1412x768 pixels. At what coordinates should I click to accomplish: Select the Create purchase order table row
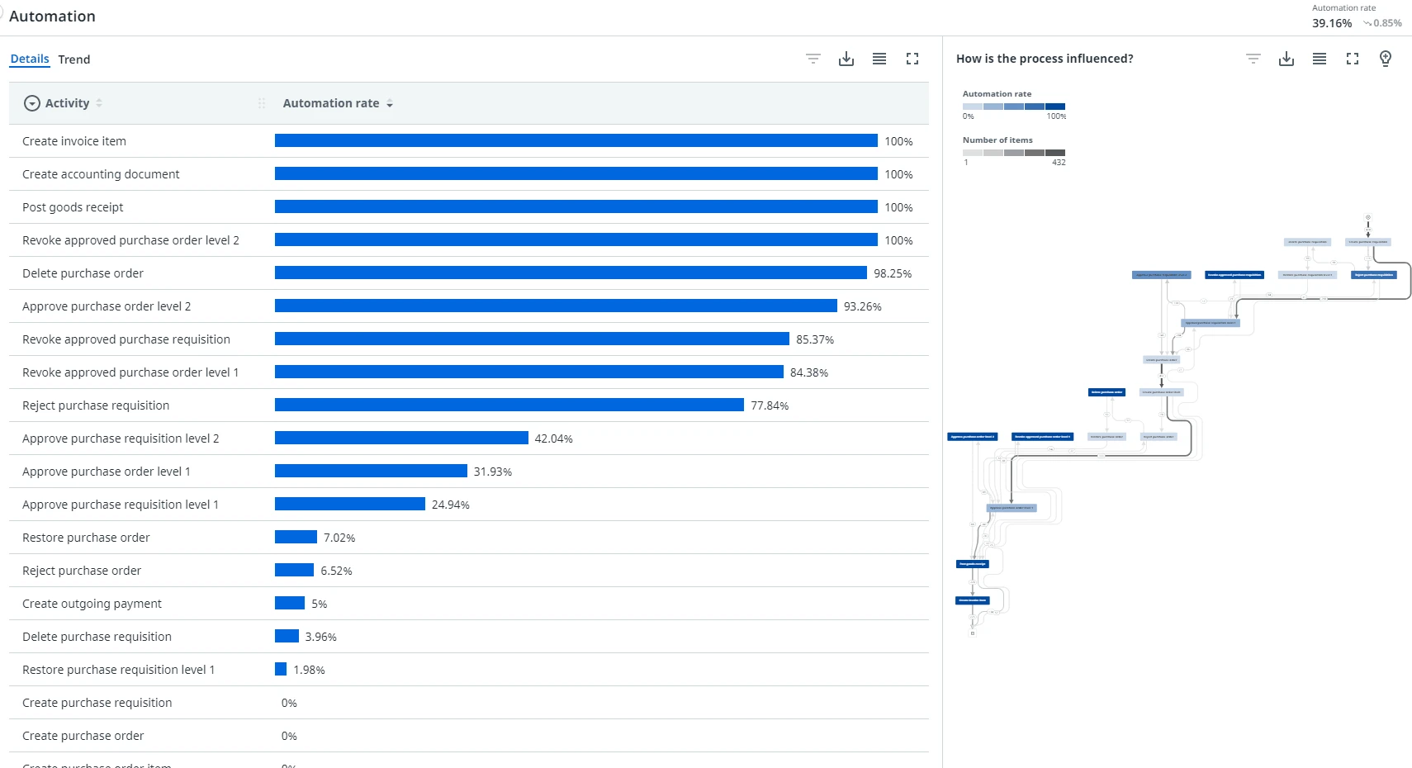(x=469, y=736)
